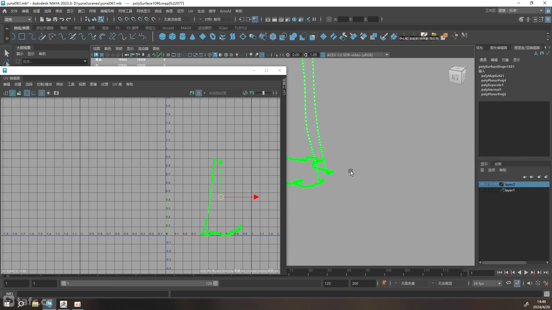
Task: Click the New Scene icon
Action: pos(42,19)
